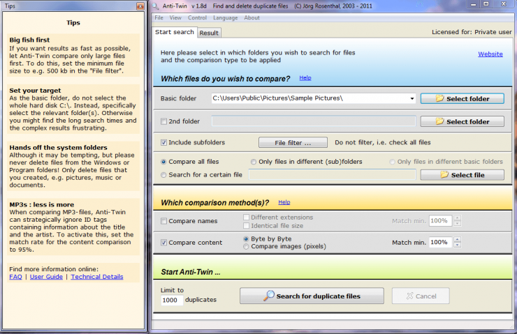Image resolution: width=517 pixels, height=334 pixels.
Task: Open the File filter dialog
Action: coord(293,143)
